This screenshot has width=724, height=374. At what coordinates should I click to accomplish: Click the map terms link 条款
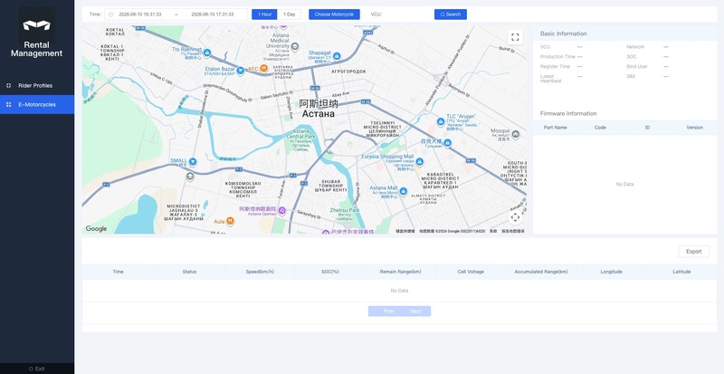pos(493,231)
